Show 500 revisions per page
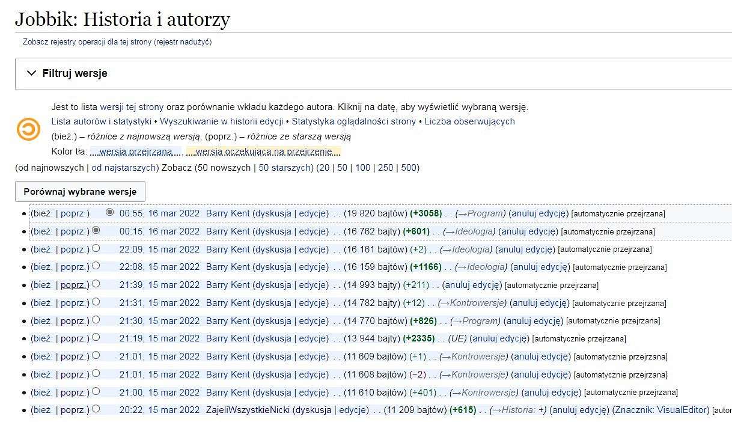732x422 pixels. 409,168
